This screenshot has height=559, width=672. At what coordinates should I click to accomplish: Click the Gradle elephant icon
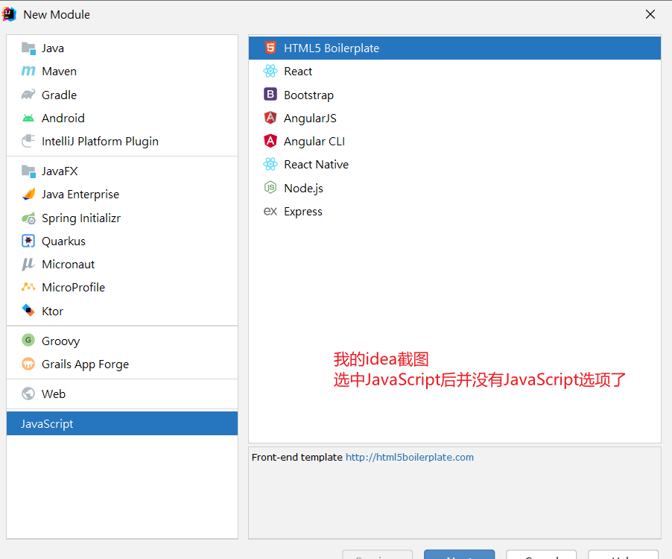pos(28,95)
